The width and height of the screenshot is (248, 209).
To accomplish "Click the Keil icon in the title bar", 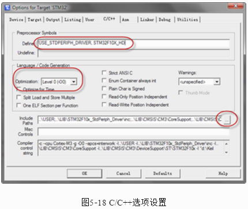I will tap(7, 7).
